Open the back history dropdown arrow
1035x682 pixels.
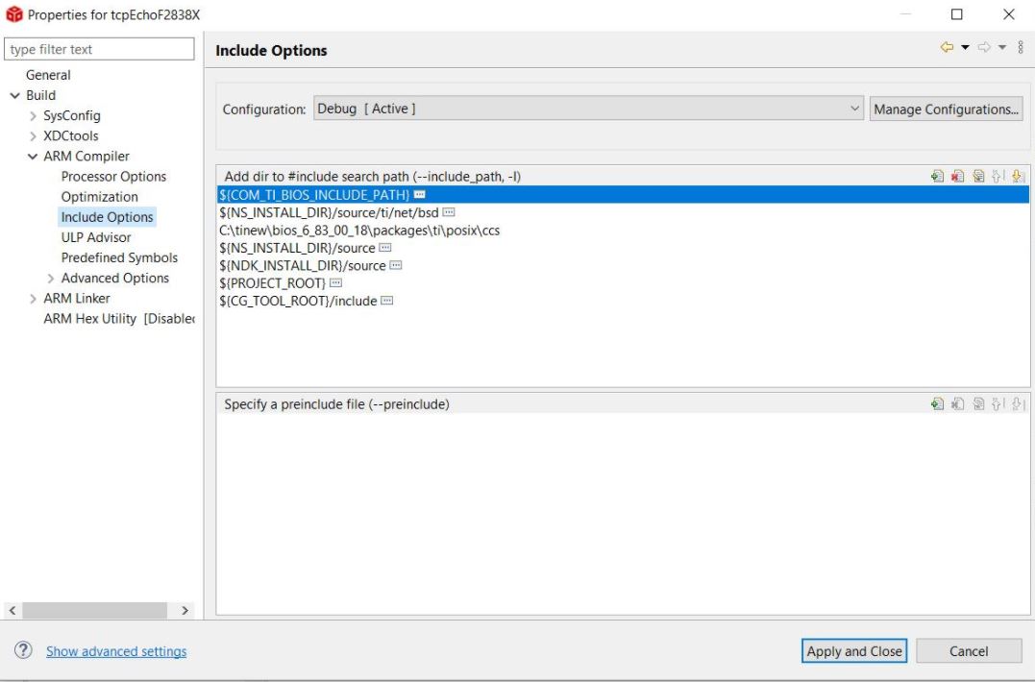[x=965, y=47]
